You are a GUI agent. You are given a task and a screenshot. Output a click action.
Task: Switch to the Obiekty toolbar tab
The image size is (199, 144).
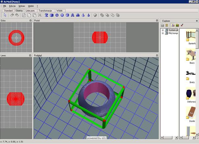pos(19,11)
